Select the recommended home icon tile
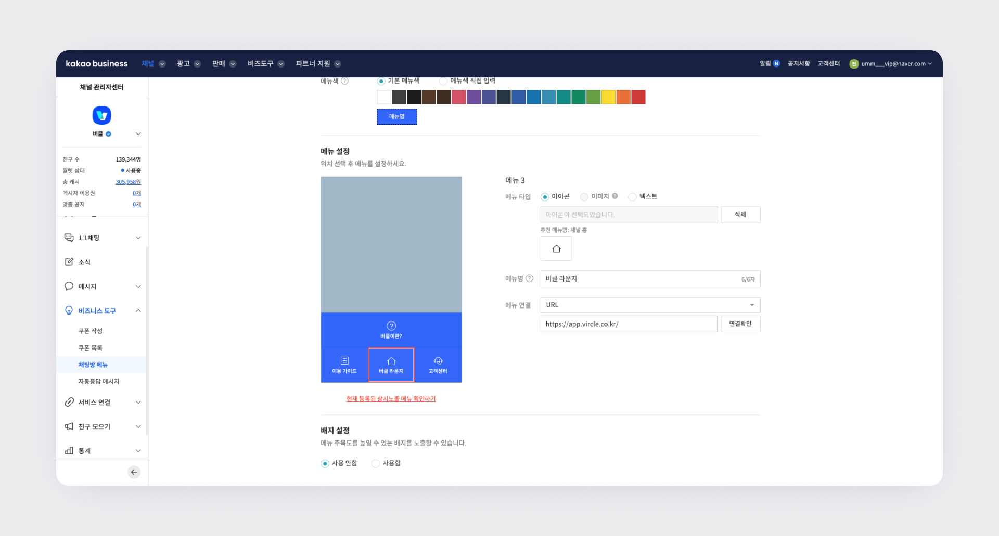 556,249
